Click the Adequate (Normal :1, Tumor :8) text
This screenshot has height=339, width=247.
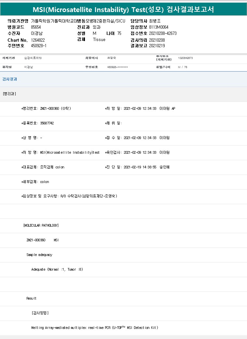[57, 269]
